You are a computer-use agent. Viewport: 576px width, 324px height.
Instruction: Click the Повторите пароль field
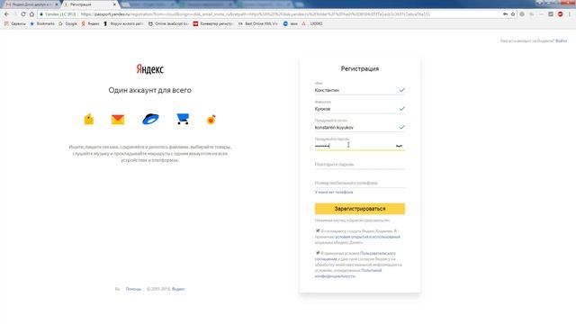360,164
